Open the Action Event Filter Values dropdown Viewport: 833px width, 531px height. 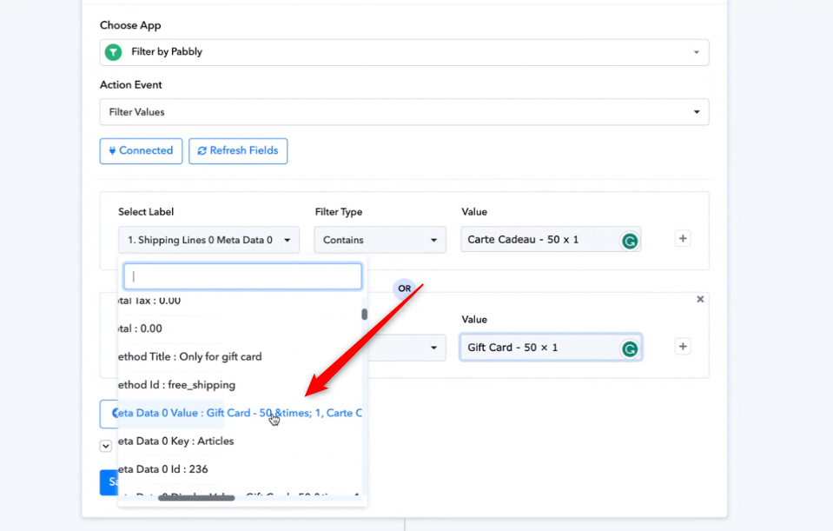pyautogui.click(x=404, y=112)
